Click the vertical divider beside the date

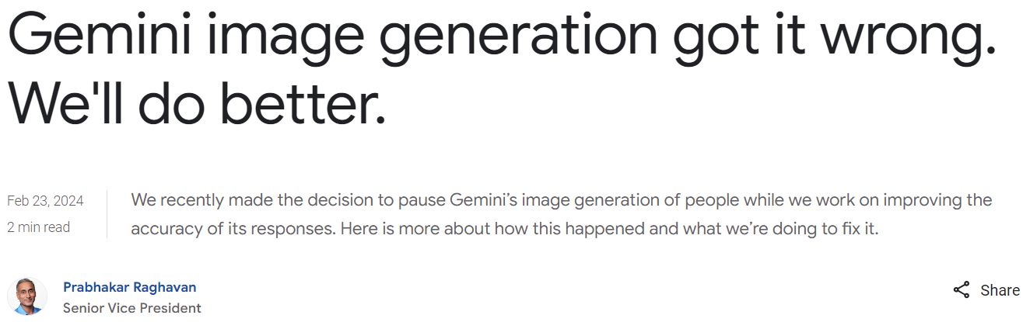pyautogui.click(x=107, y=214)
